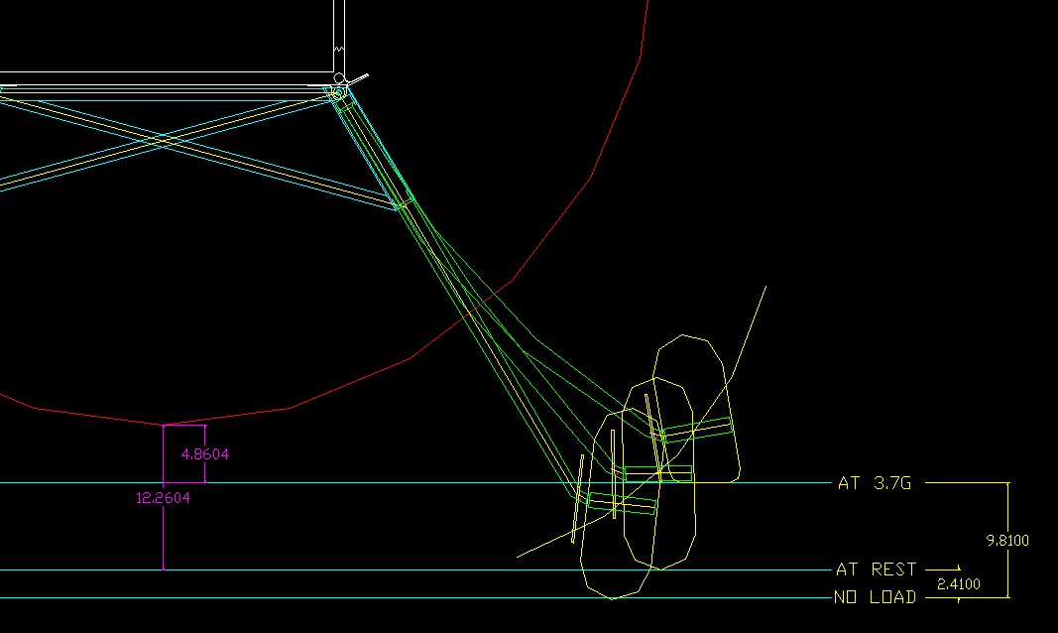The image size is (1058, 633).
Task: Click the magenta 4.8604 dimension value
Action: point(204,454)
